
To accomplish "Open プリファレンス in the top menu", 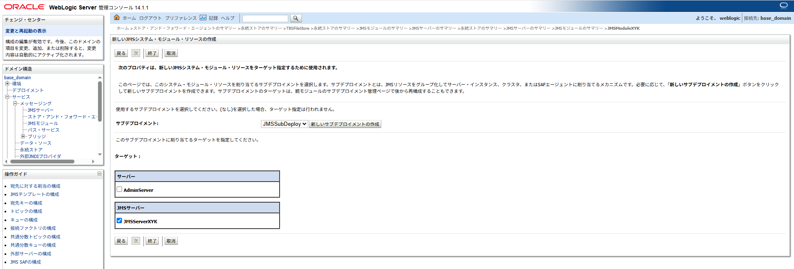I will (181, 18).
